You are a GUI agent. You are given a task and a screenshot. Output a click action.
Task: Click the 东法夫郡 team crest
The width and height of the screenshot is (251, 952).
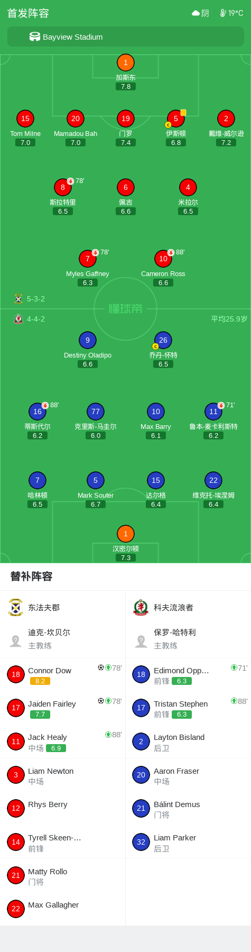point(16,608)
